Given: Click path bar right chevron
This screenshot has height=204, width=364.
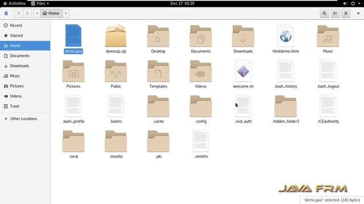Looking at the screenshot, I should coord(66,14).
